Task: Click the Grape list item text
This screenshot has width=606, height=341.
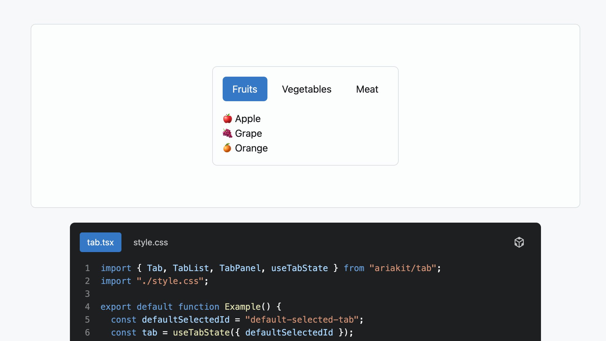Action: [248, 133]
